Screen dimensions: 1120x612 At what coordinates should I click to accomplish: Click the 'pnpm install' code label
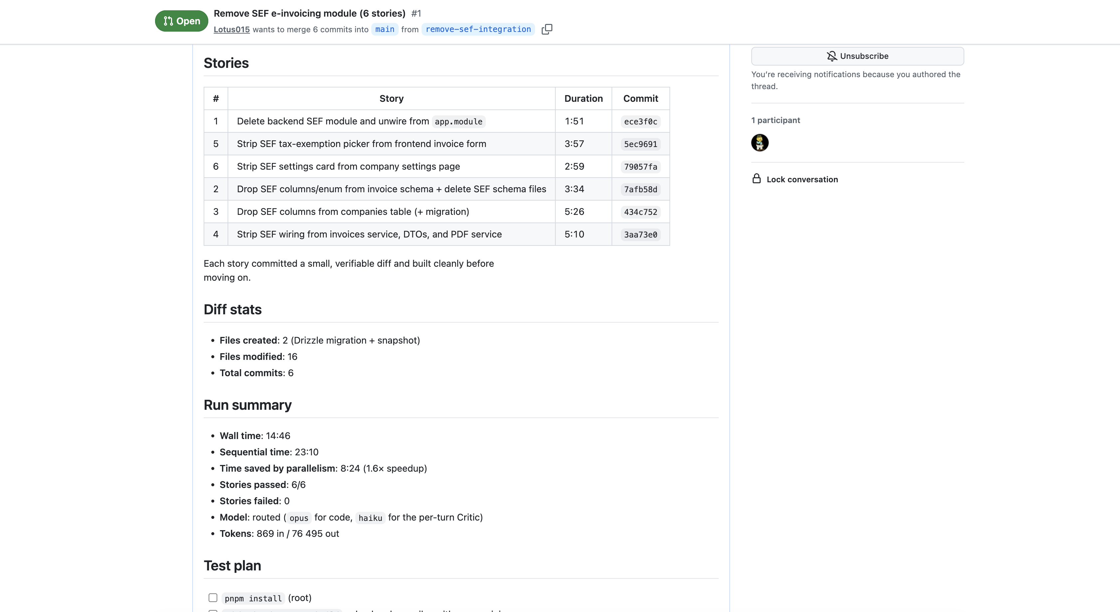[x=253, y=598]
